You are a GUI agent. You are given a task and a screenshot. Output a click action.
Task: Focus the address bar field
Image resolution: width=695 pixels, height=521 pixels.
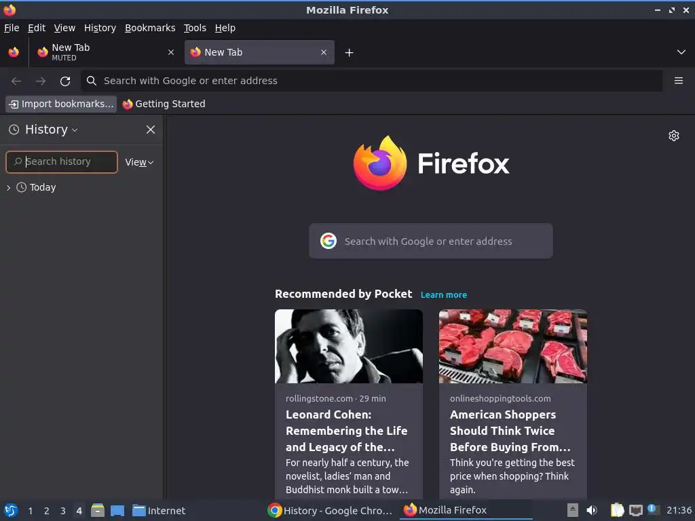371,81
